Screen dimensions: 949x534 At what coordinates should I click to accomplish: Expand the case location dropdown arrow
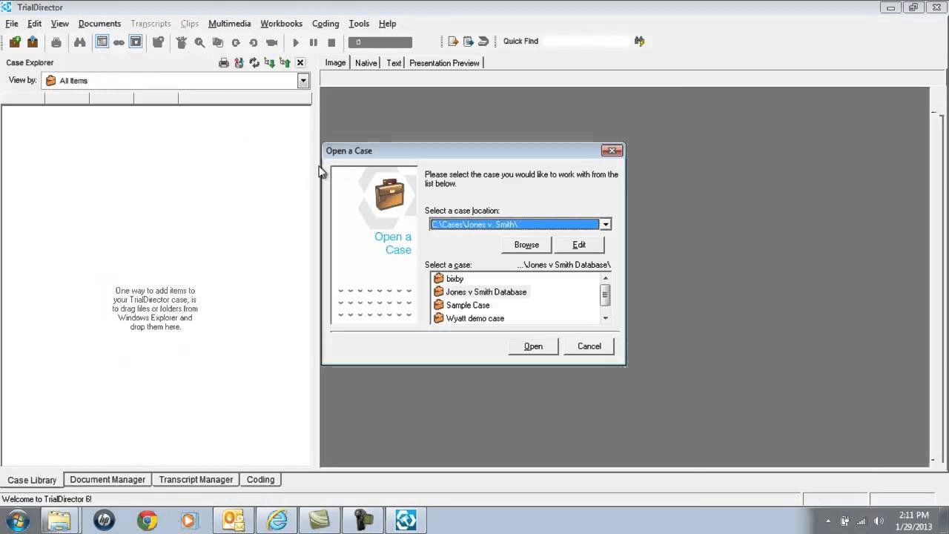point(606,225)
